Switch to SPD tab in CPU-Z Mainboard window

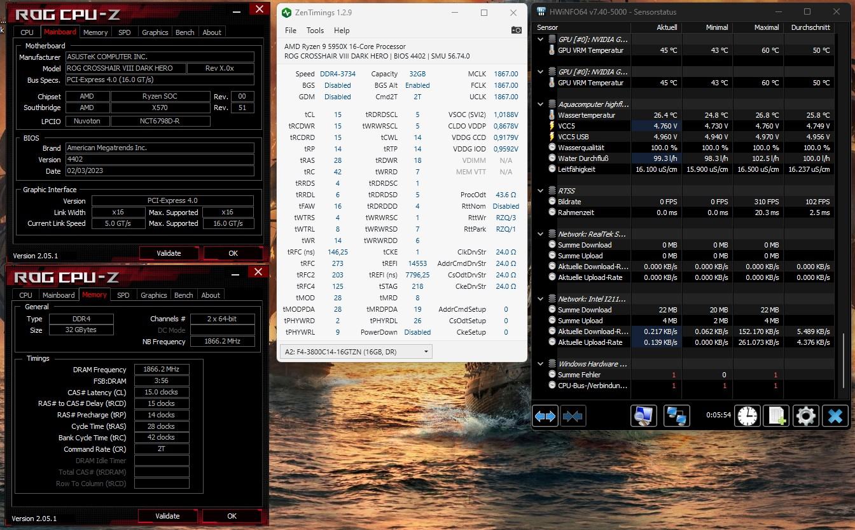pos(125,32)
